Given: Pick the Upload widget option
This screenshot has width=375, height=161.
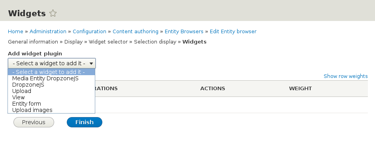Looking at the screenshot, I should tap(22, 91).
